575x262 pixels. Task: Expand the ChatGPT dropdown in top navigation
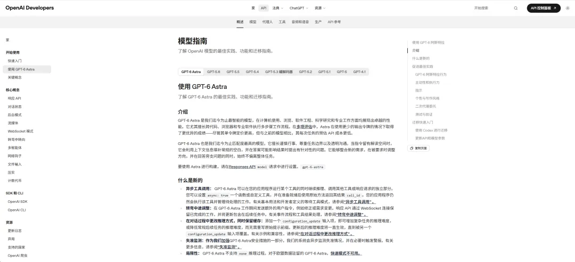click(299, 8)
